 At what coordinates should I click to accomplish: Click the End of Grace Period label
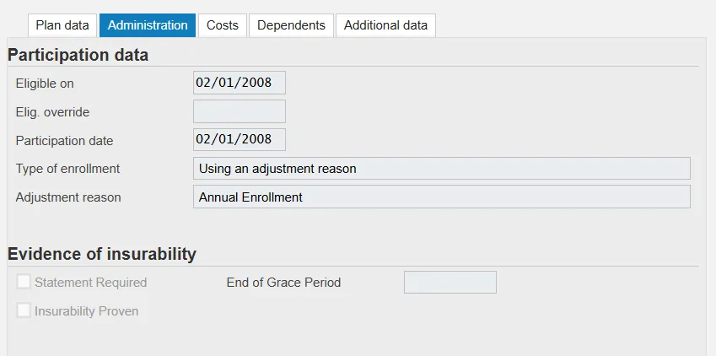tap(283, 283)
